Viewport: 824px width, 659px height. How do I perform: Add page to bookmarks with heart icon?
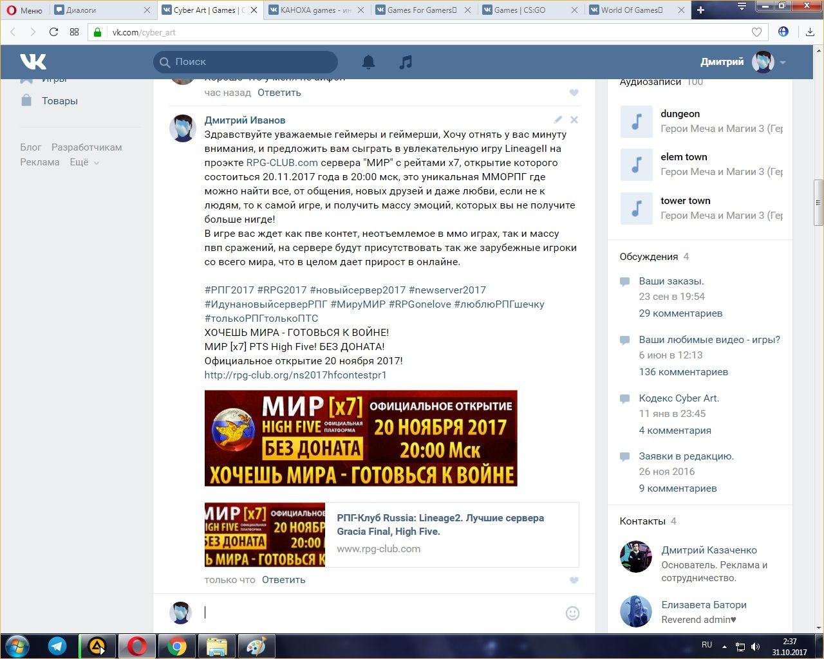(756, 32)
